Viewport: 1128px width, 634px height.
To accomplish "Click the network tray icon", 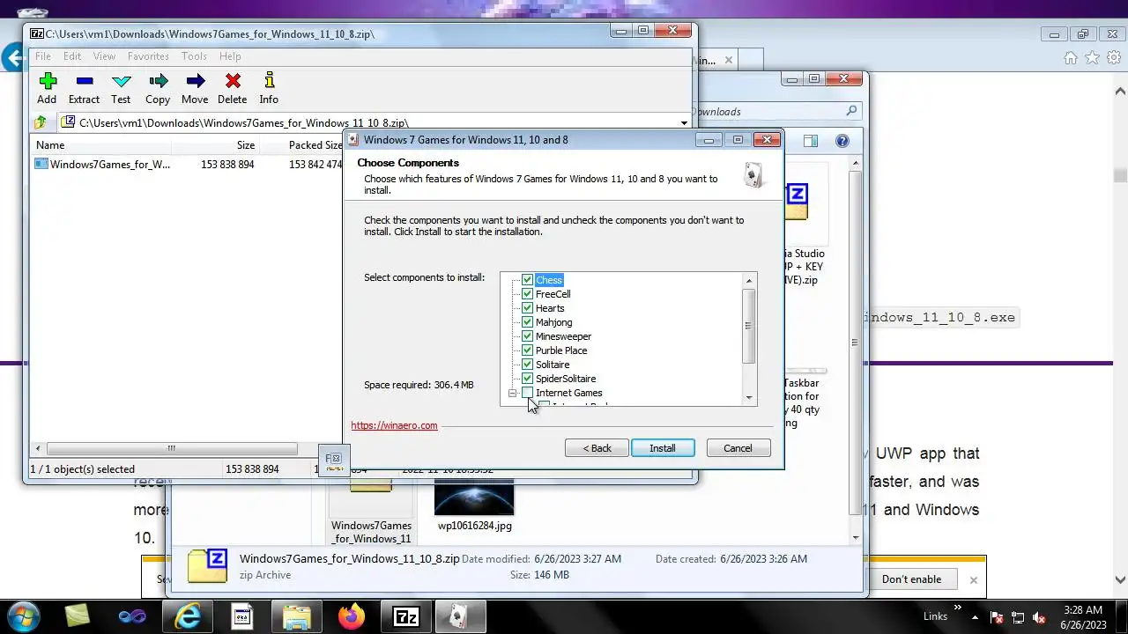I will tap(1019, 616).
